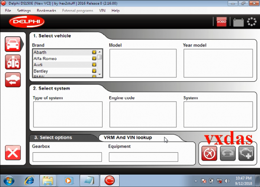The height and width of the screenshot is (187, 260).
Task: Click the engine diagnostics plus icon
Action: (246, 153)
